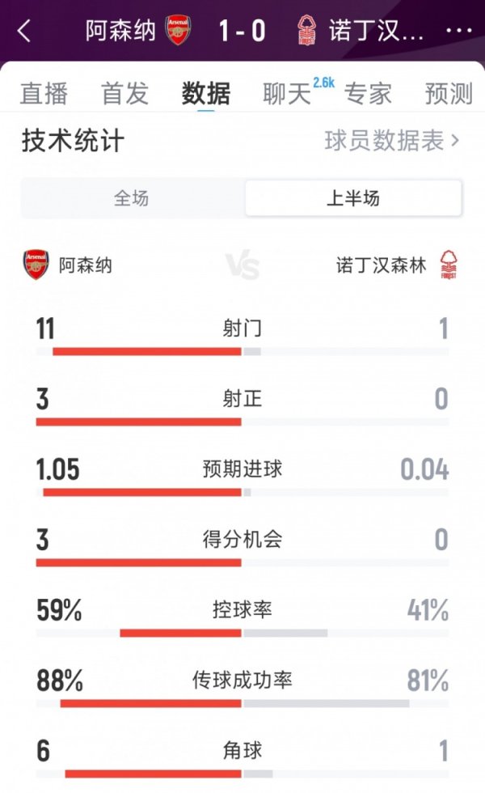Viewport: 485px width, 793px height.
Task: Tap the 控球率 possession bar
Action: (242, 633)
